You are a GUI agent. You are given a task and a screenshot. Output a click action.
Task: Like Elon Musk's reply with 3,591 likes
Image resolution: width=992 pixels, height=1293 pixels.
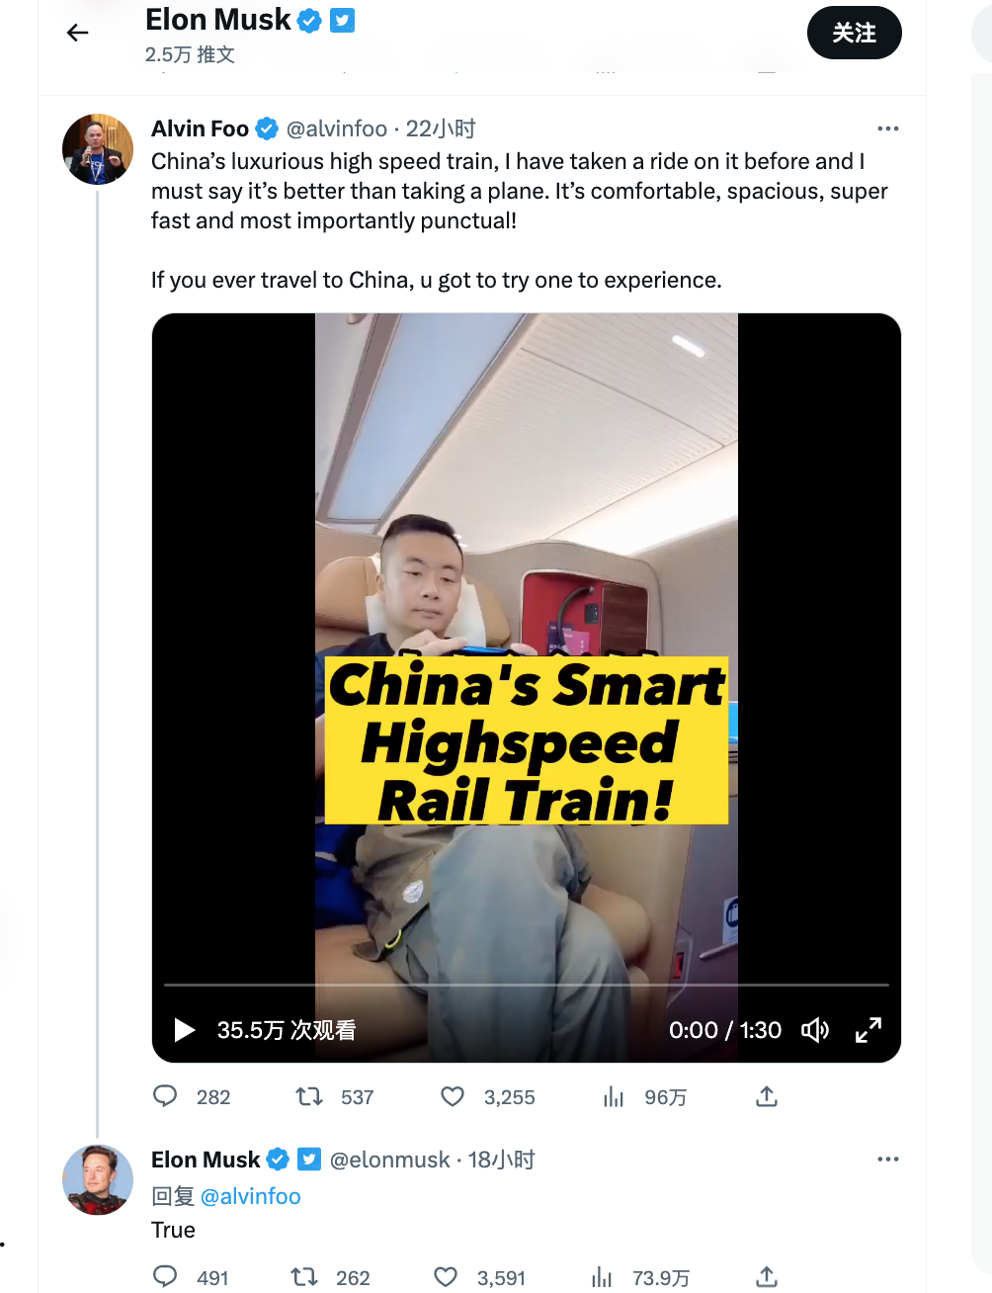click(447, 1277)
